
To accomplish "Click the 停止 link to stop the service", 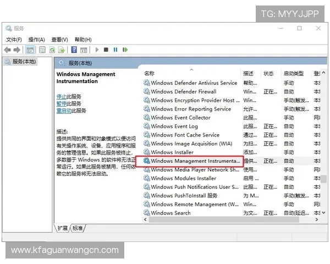I will tap(62, 97).
